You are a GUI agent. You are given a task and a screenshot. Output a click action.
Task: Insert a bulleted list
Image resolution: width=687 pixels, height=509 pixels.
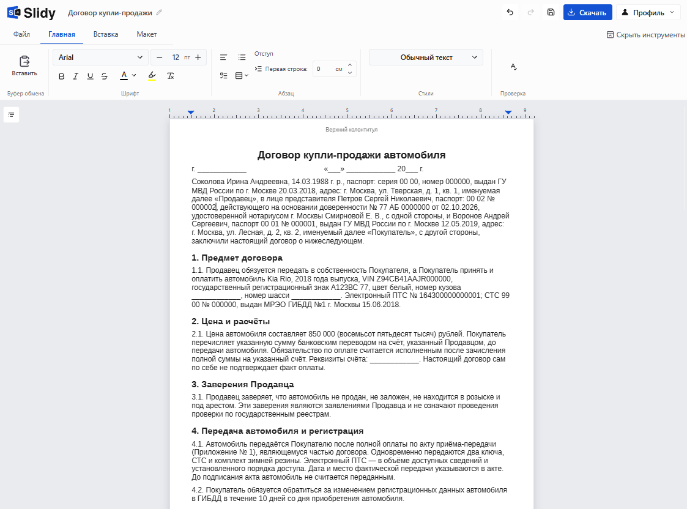242,58
